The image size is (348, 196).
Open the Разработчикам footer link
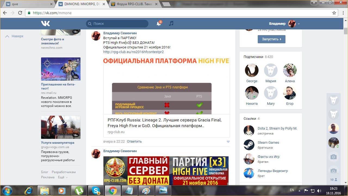pos(64,172)
